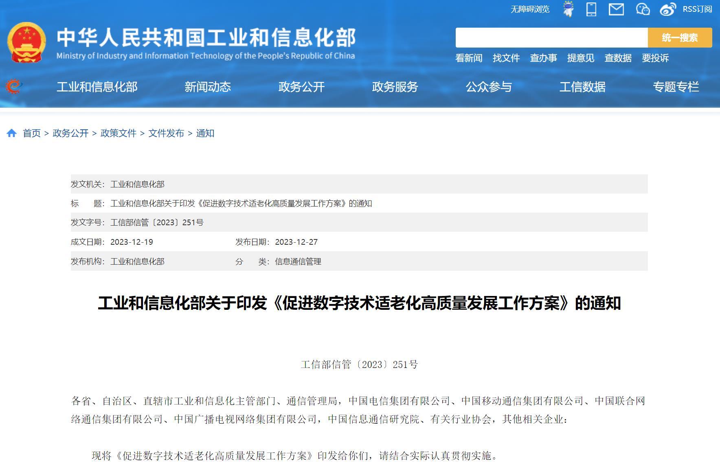720x472 pixels.
Task: Open the 新闻动态 menu
Action: click(208, 87)
